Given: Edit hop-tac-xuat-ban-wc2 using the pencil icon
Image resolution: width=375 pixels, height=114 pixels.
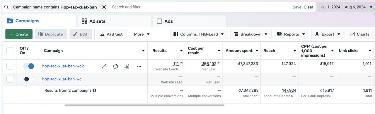Looking at the screenshot, I should pos(104,67).
